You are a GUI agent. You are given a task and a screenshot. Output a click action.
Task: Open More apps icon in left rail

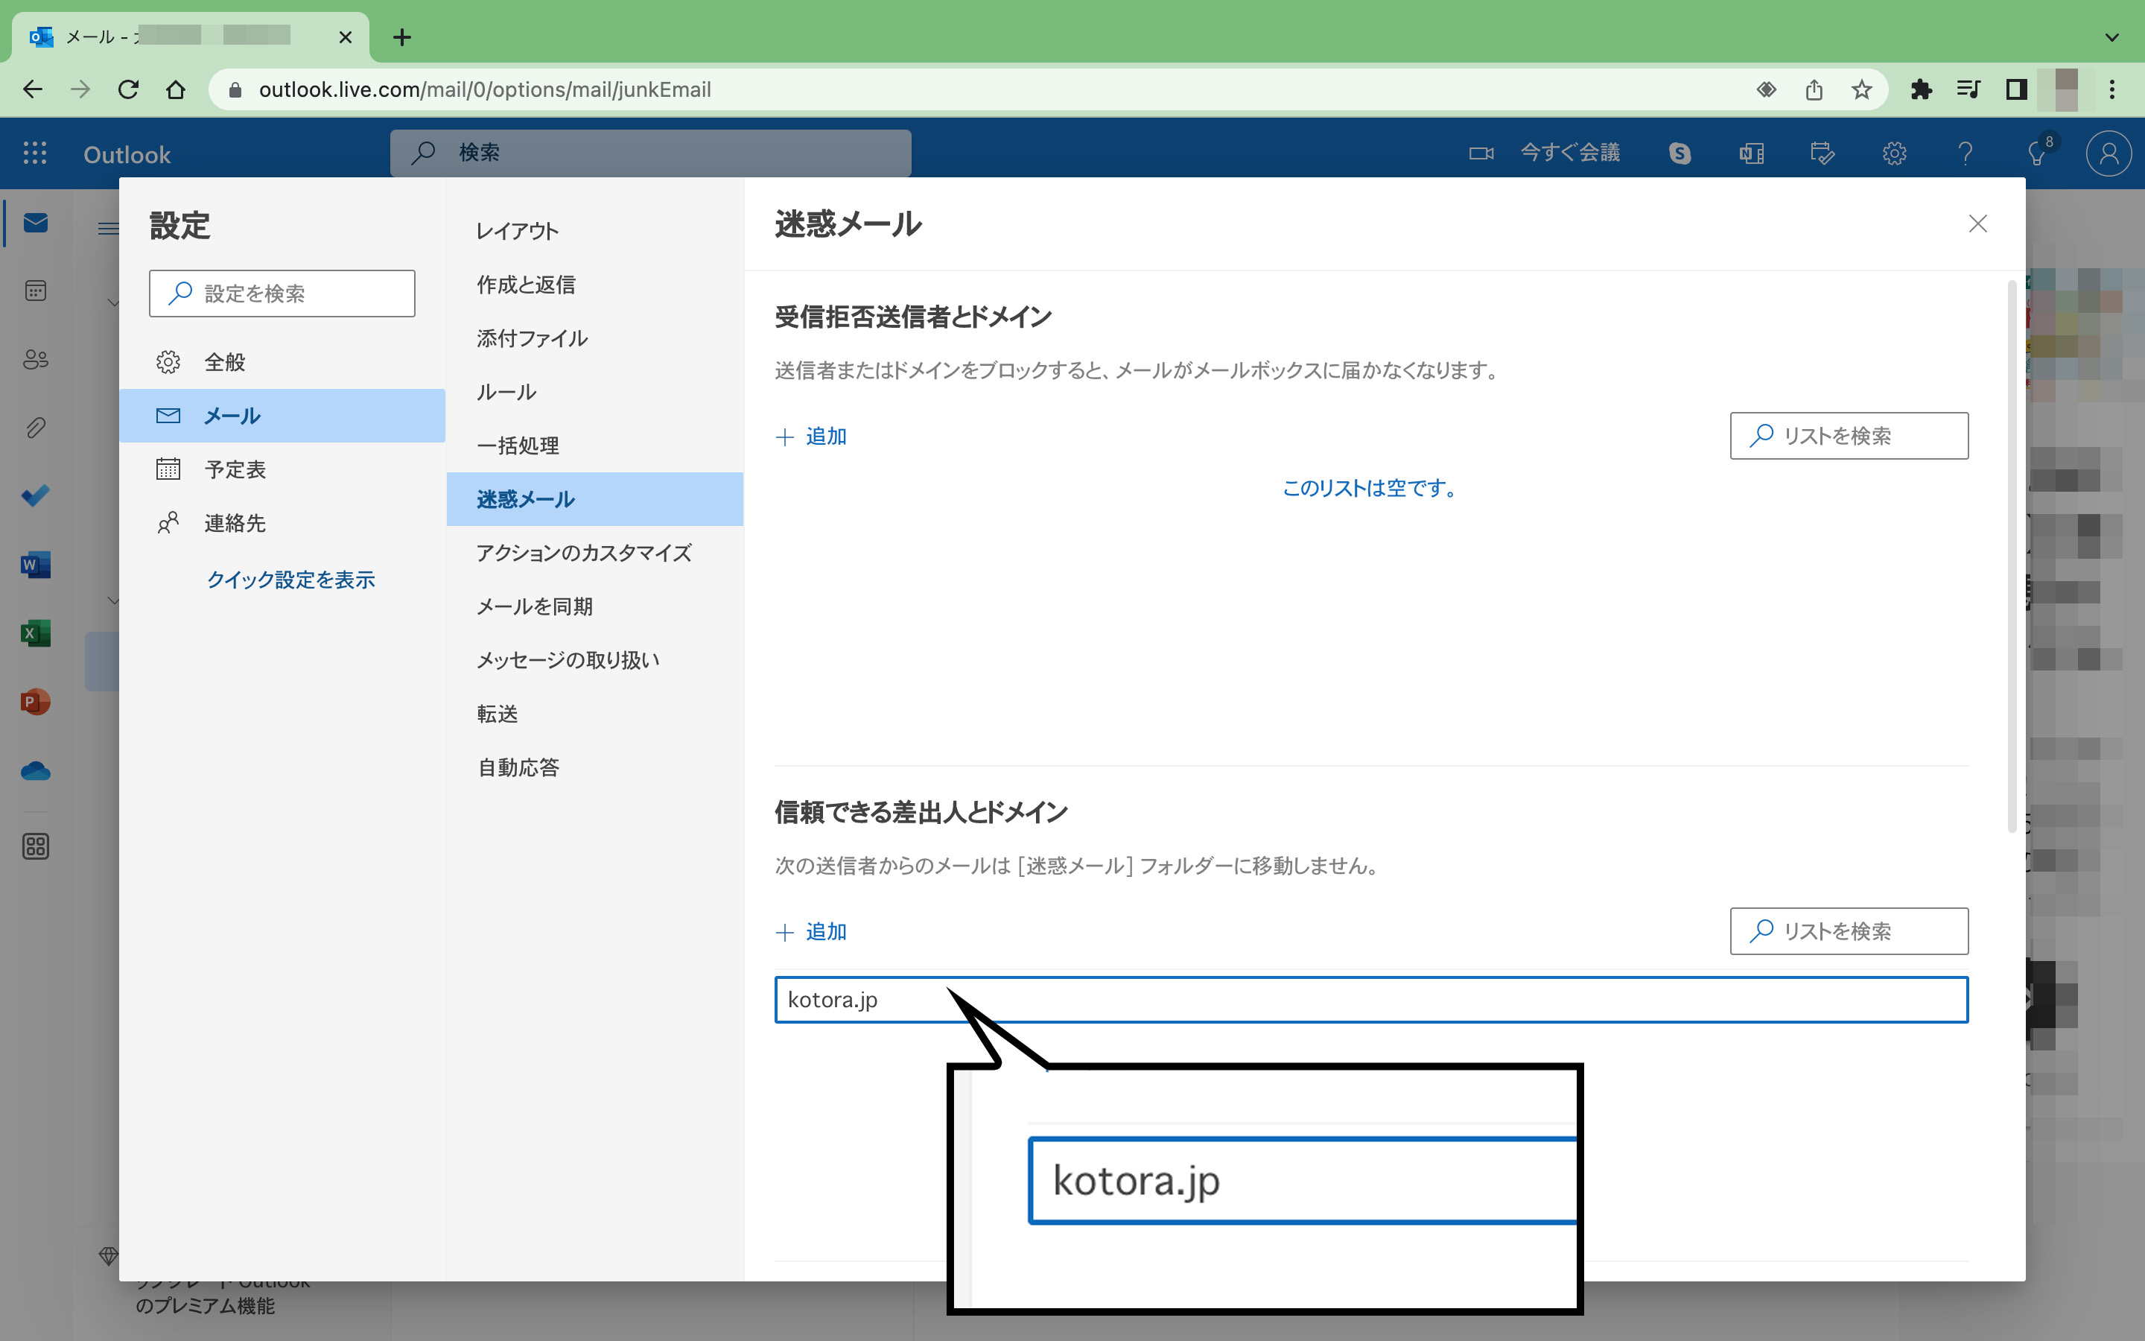point(36,846)
